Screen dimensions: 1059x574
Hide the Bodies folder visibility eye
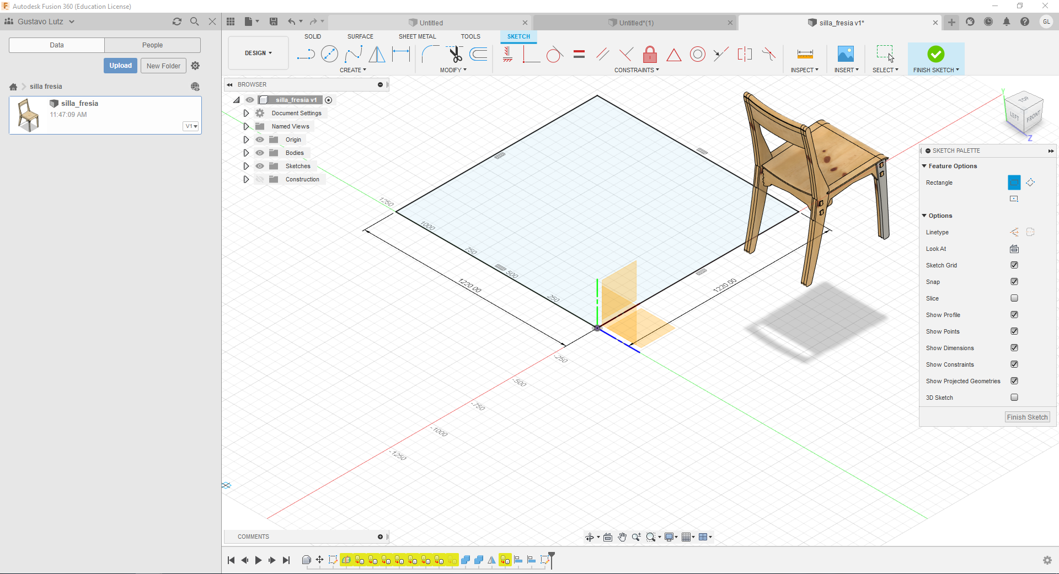click(x=260, y=153)
